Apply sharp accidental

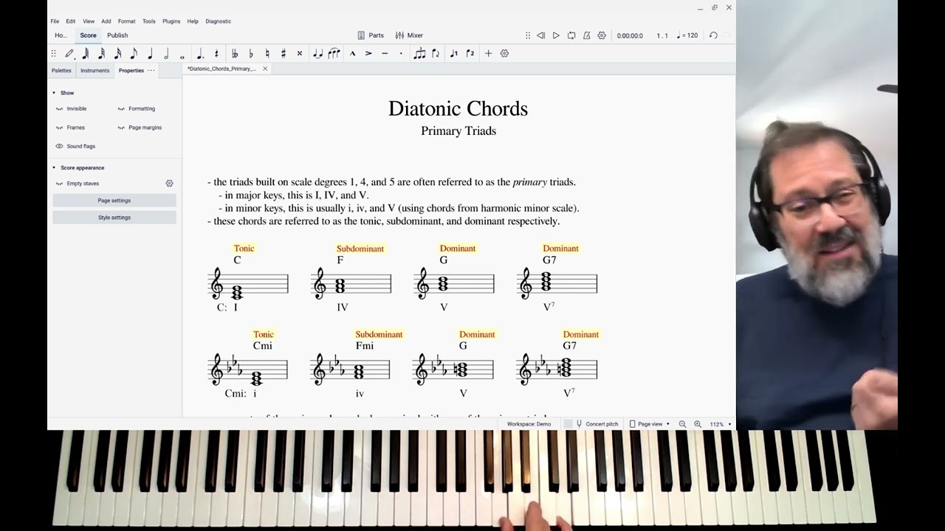tap(283, 53)
